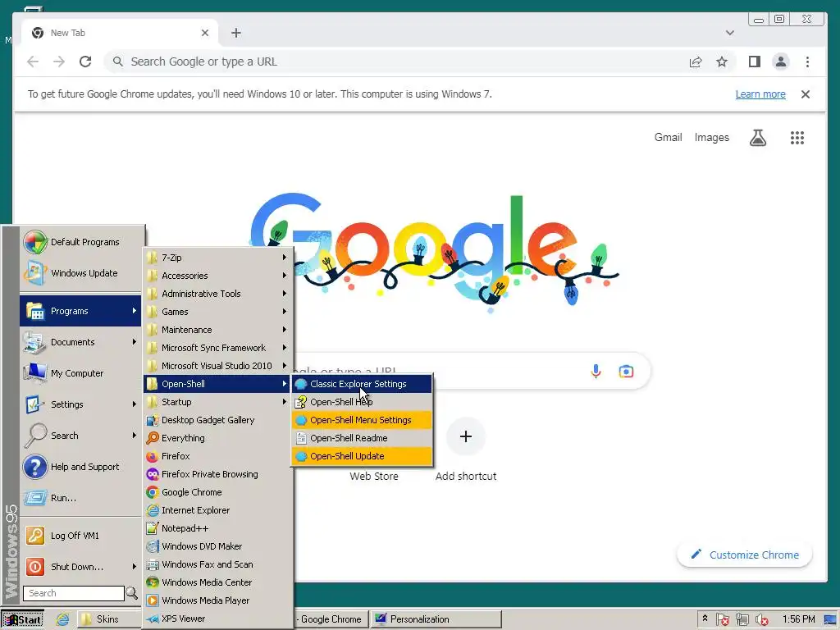Open Chrome profile avatar
The image size is (840, 630).
[781, 62]
